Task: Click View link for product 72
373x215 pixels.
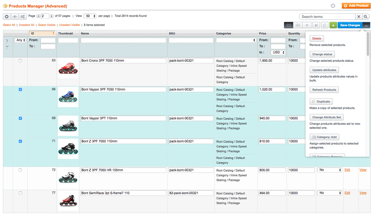Action: (x=363, y=170)
